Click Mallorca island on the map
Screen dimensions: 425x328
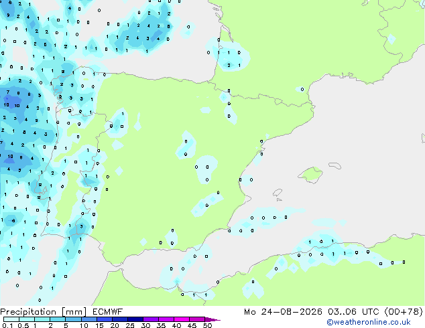point(311,175)
